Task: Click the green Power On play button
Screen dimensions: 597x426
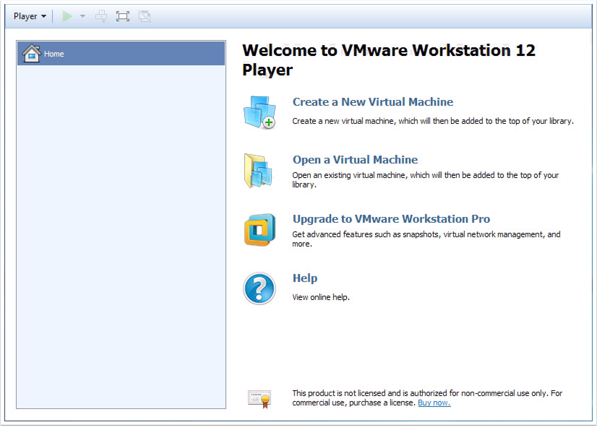Action: 67,16
